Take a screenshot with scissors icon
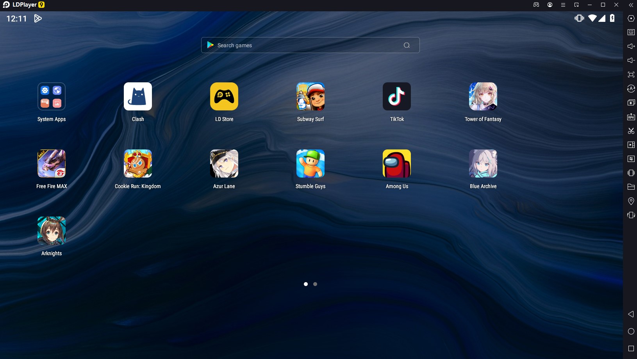The image size is (637, 359). tap(631, 131)
